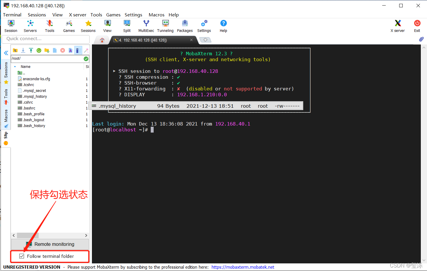
Task: Click terminal scrollbar down arrow
Action: 424,260
